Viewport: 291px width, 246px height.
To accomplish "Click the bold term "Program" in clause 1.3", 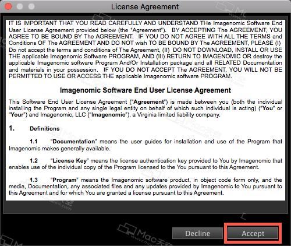I will (x=65, y=180).
